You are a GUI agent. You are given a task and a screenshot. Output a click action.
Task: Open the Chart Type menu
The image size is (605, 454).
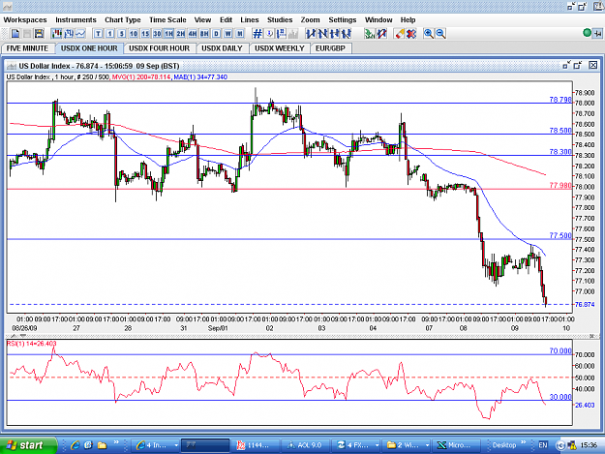[123, 20]
